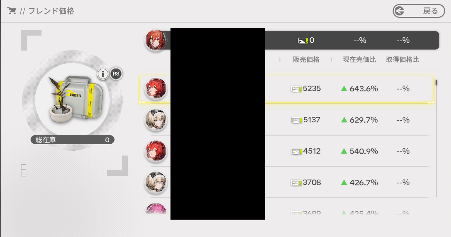Select the friend avatar priced 3708
Screen dimensions: 451x237
[156, 182]
